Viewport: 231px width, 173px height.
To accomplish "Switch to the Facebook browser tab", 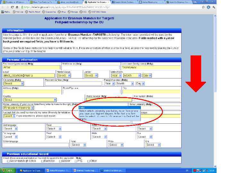I will pyautogui.click(x=124, y=2).
